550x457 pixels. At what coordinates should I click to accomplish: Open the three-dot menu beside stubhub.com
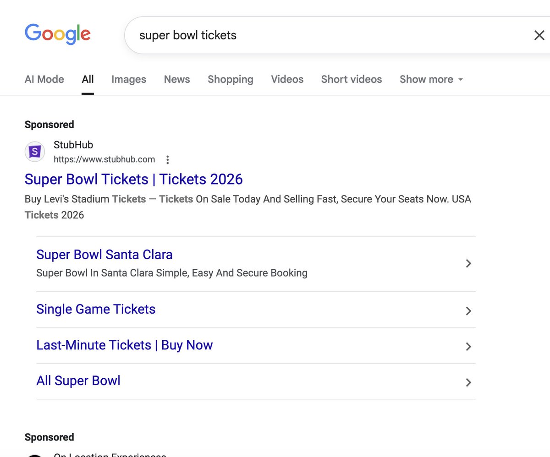(x=168, y=160)
